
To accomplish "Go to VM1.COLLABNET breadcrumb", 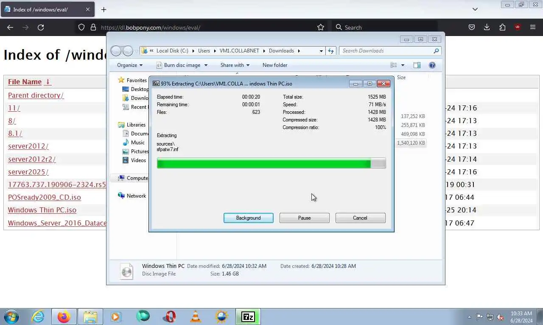I will [x=239, y=51].
